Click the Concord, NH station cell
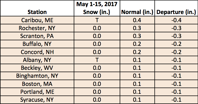 (37, 52)
